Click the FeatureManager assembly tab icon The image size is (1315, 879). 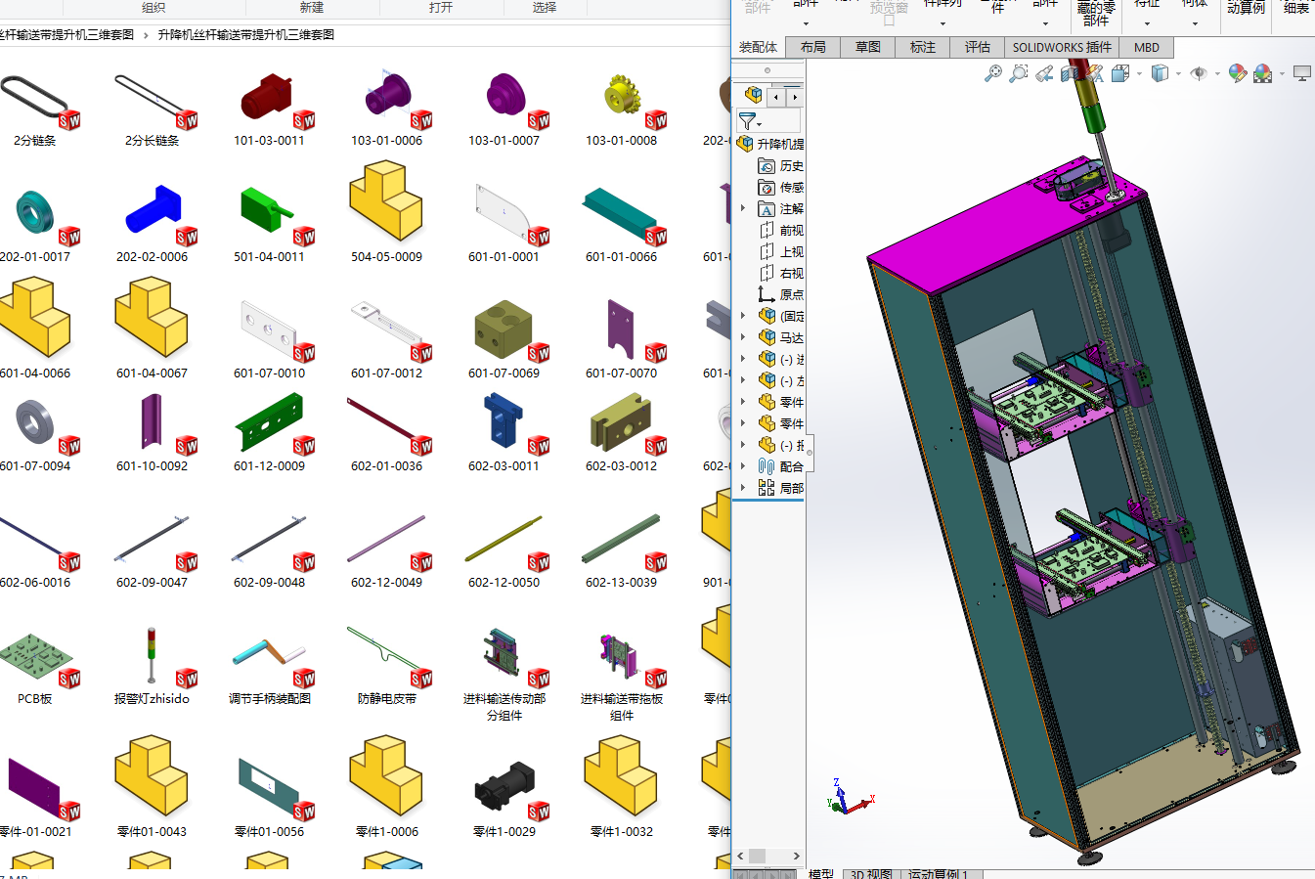753,95
